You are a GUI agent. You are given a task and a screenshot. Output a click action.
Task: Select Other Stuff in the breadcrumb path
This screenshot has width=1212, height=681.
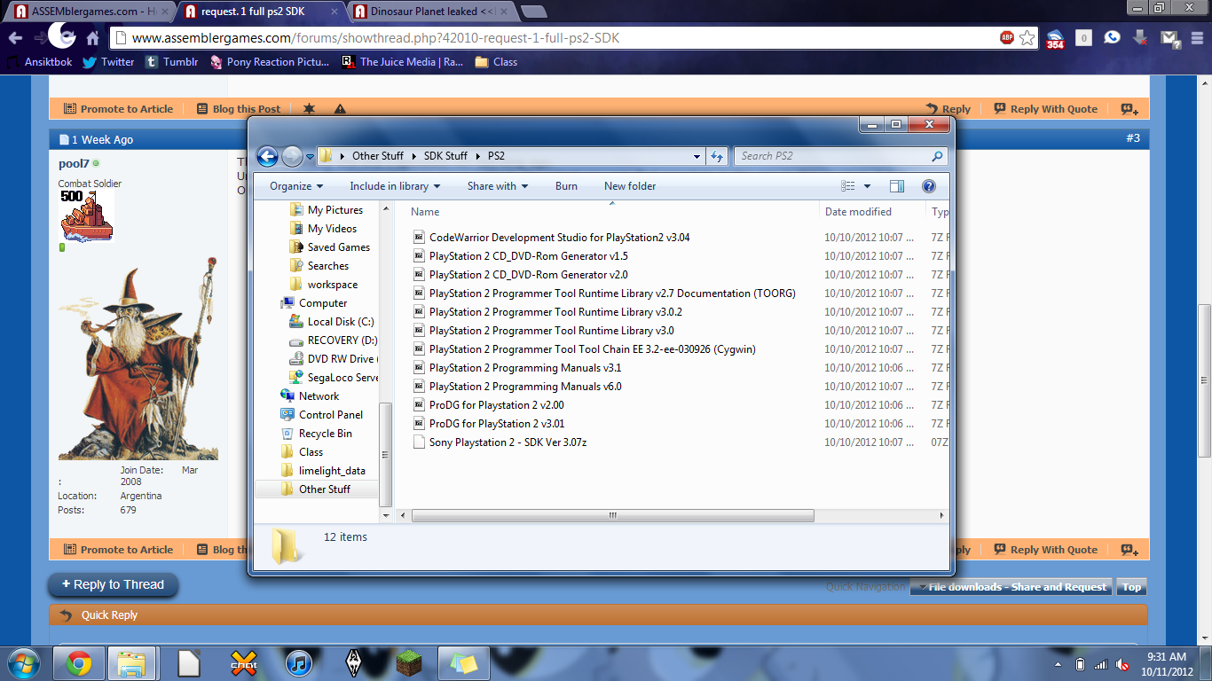(377, 156)
